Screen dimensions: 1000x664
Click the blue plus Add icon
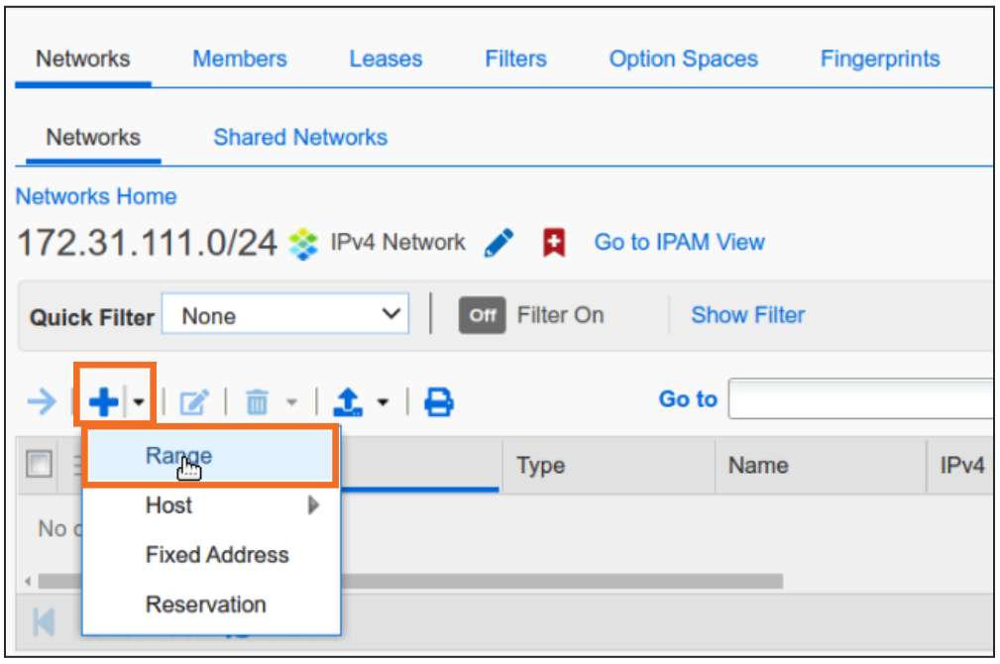[x=103, y=402]
